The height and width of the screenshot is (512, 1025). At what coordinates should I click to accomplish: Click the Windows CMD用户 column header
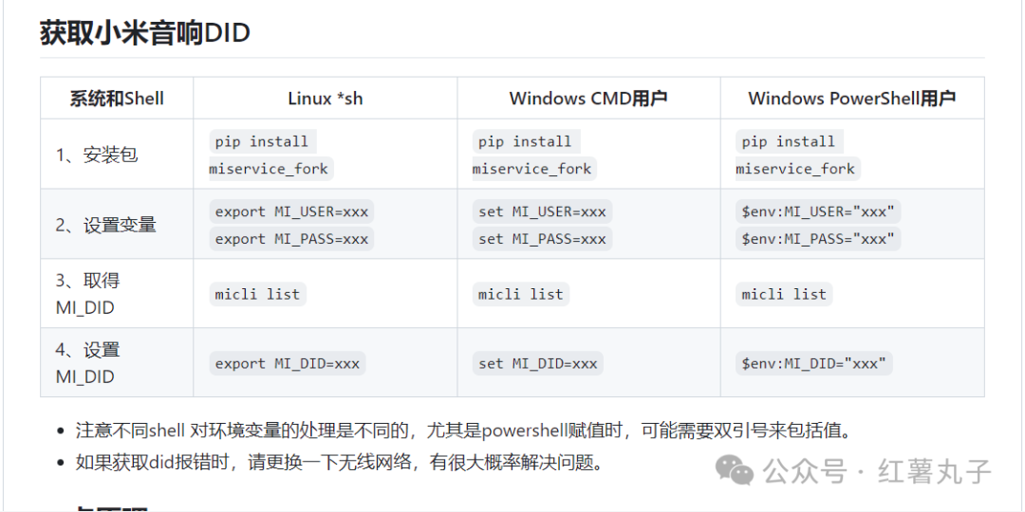(588, 99)
